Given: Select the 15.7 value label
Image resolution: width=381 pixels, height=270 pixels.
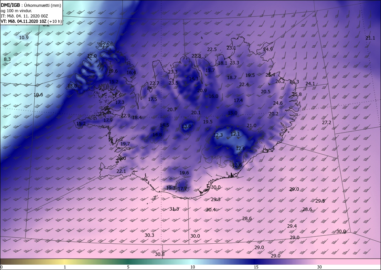Looking at the screenshot, I should coord(210,70).
